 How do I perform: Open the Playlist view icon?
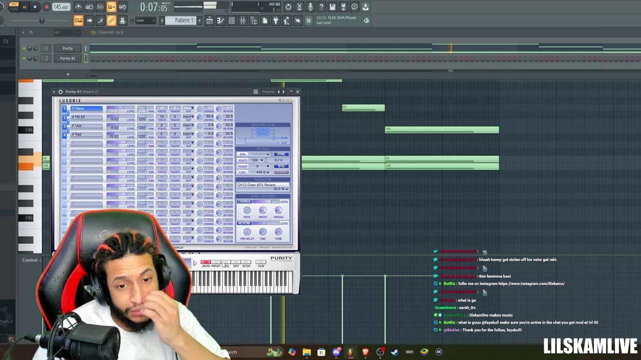[x=209, y=20]
